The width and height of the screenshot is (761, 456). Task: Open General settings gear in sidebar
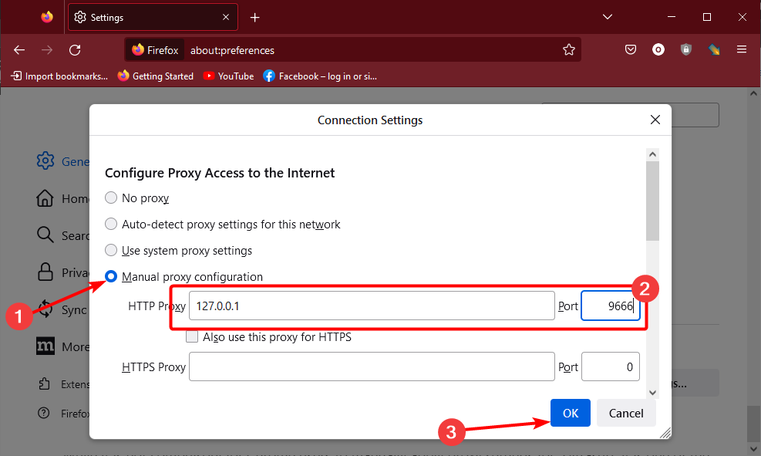[45, 160]
